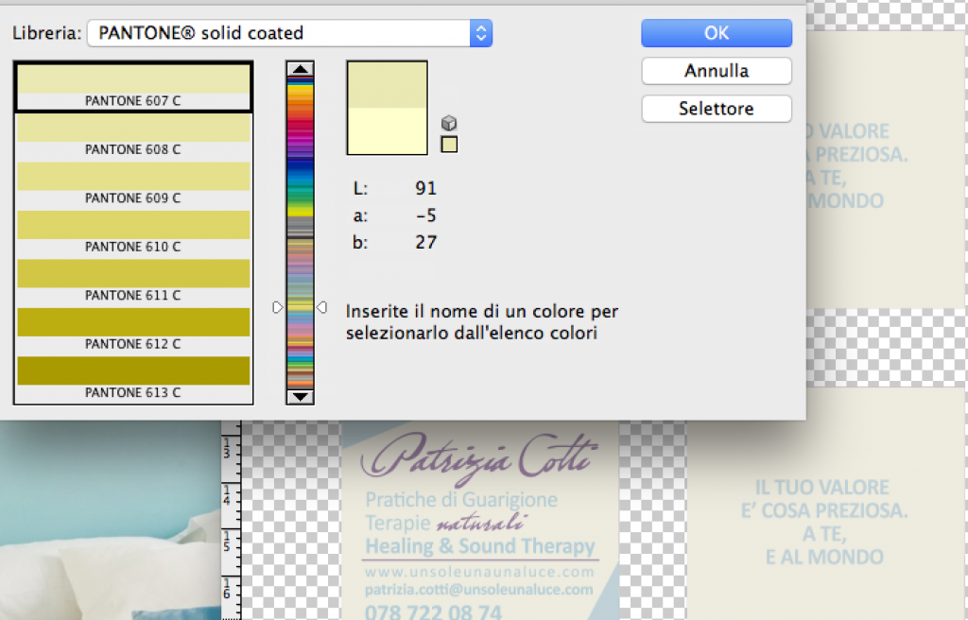Click the Libreria label
Image resolution: width=968 pixels, height=620 pixels.
pos(47,33)
